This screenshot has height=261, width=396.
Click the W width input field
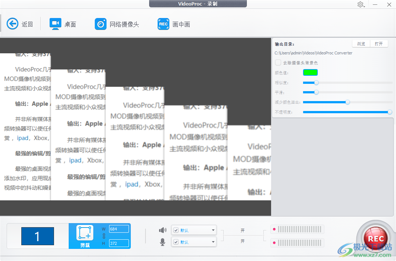pos(119,229)
